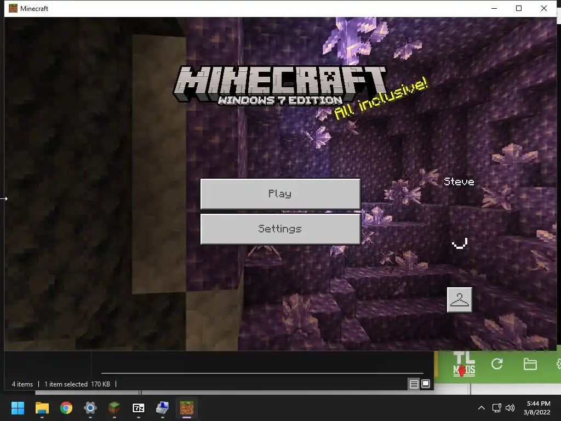Open the skin dressing room hanger icon

[460, 300]
